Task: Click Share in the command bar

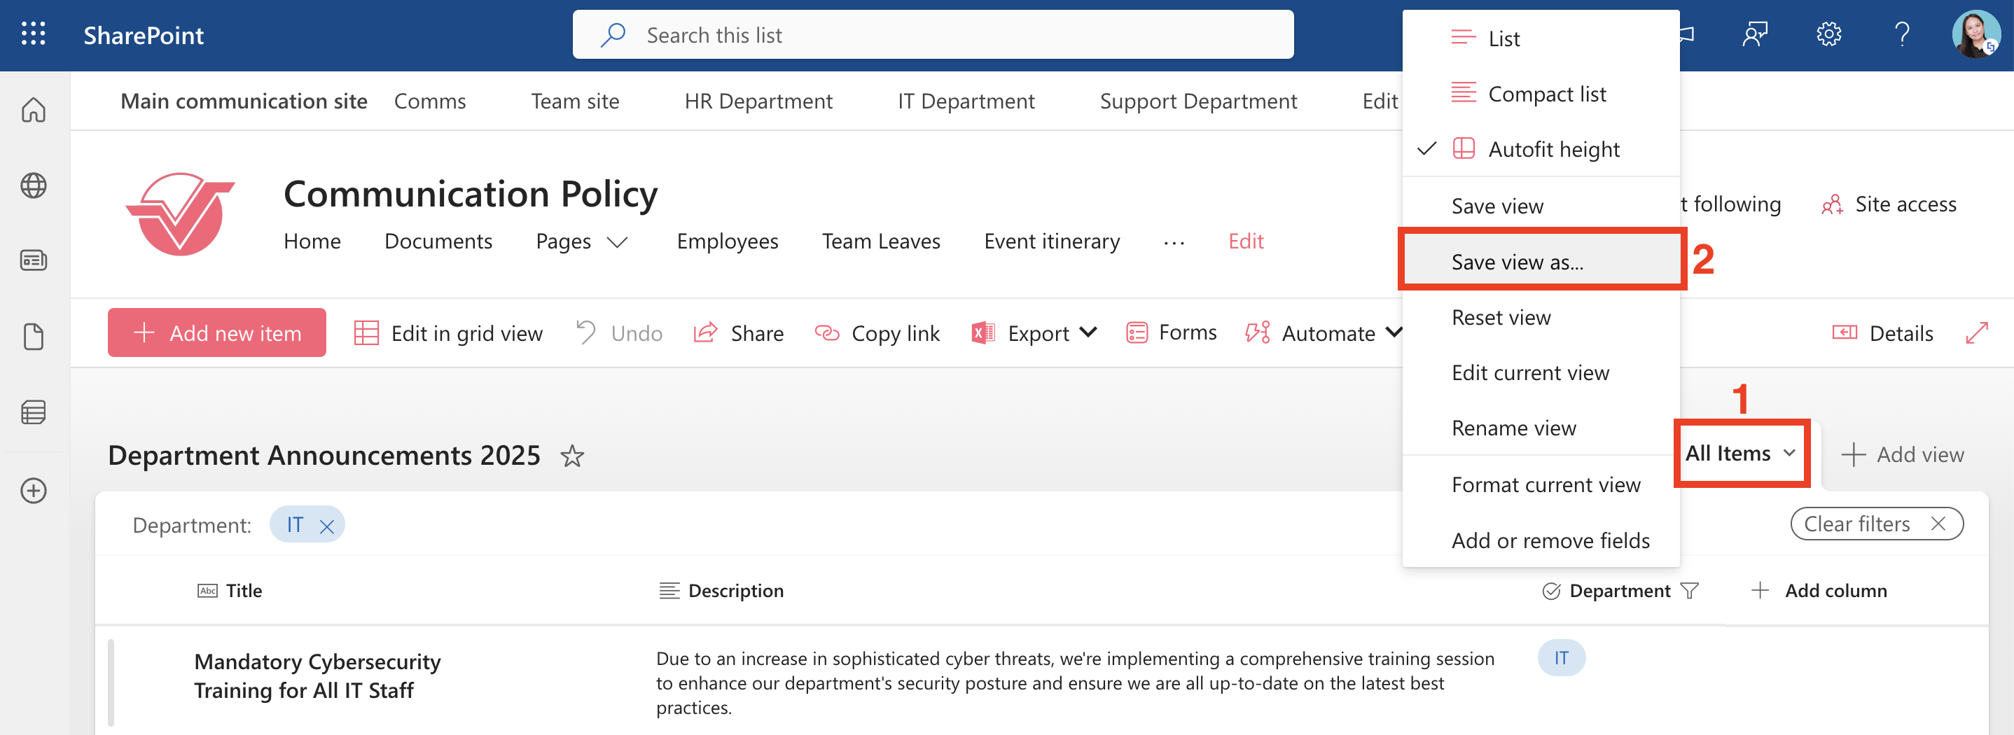Action: point(739,333)
